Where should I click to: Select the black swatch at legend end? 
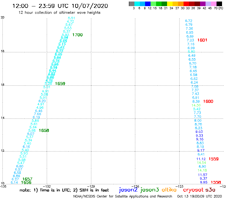point(219,4)
